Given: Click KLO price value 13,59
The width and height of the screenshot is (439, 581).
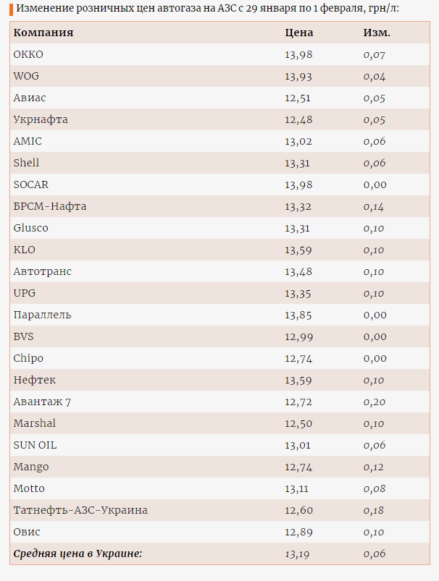Looking at the screenshot, I should [298, 250].
